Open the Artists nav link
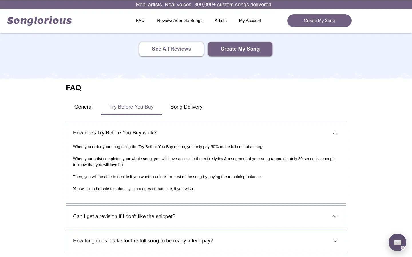Image resolution: width=412 pixels, height=257 pixels. click(221, 21)
